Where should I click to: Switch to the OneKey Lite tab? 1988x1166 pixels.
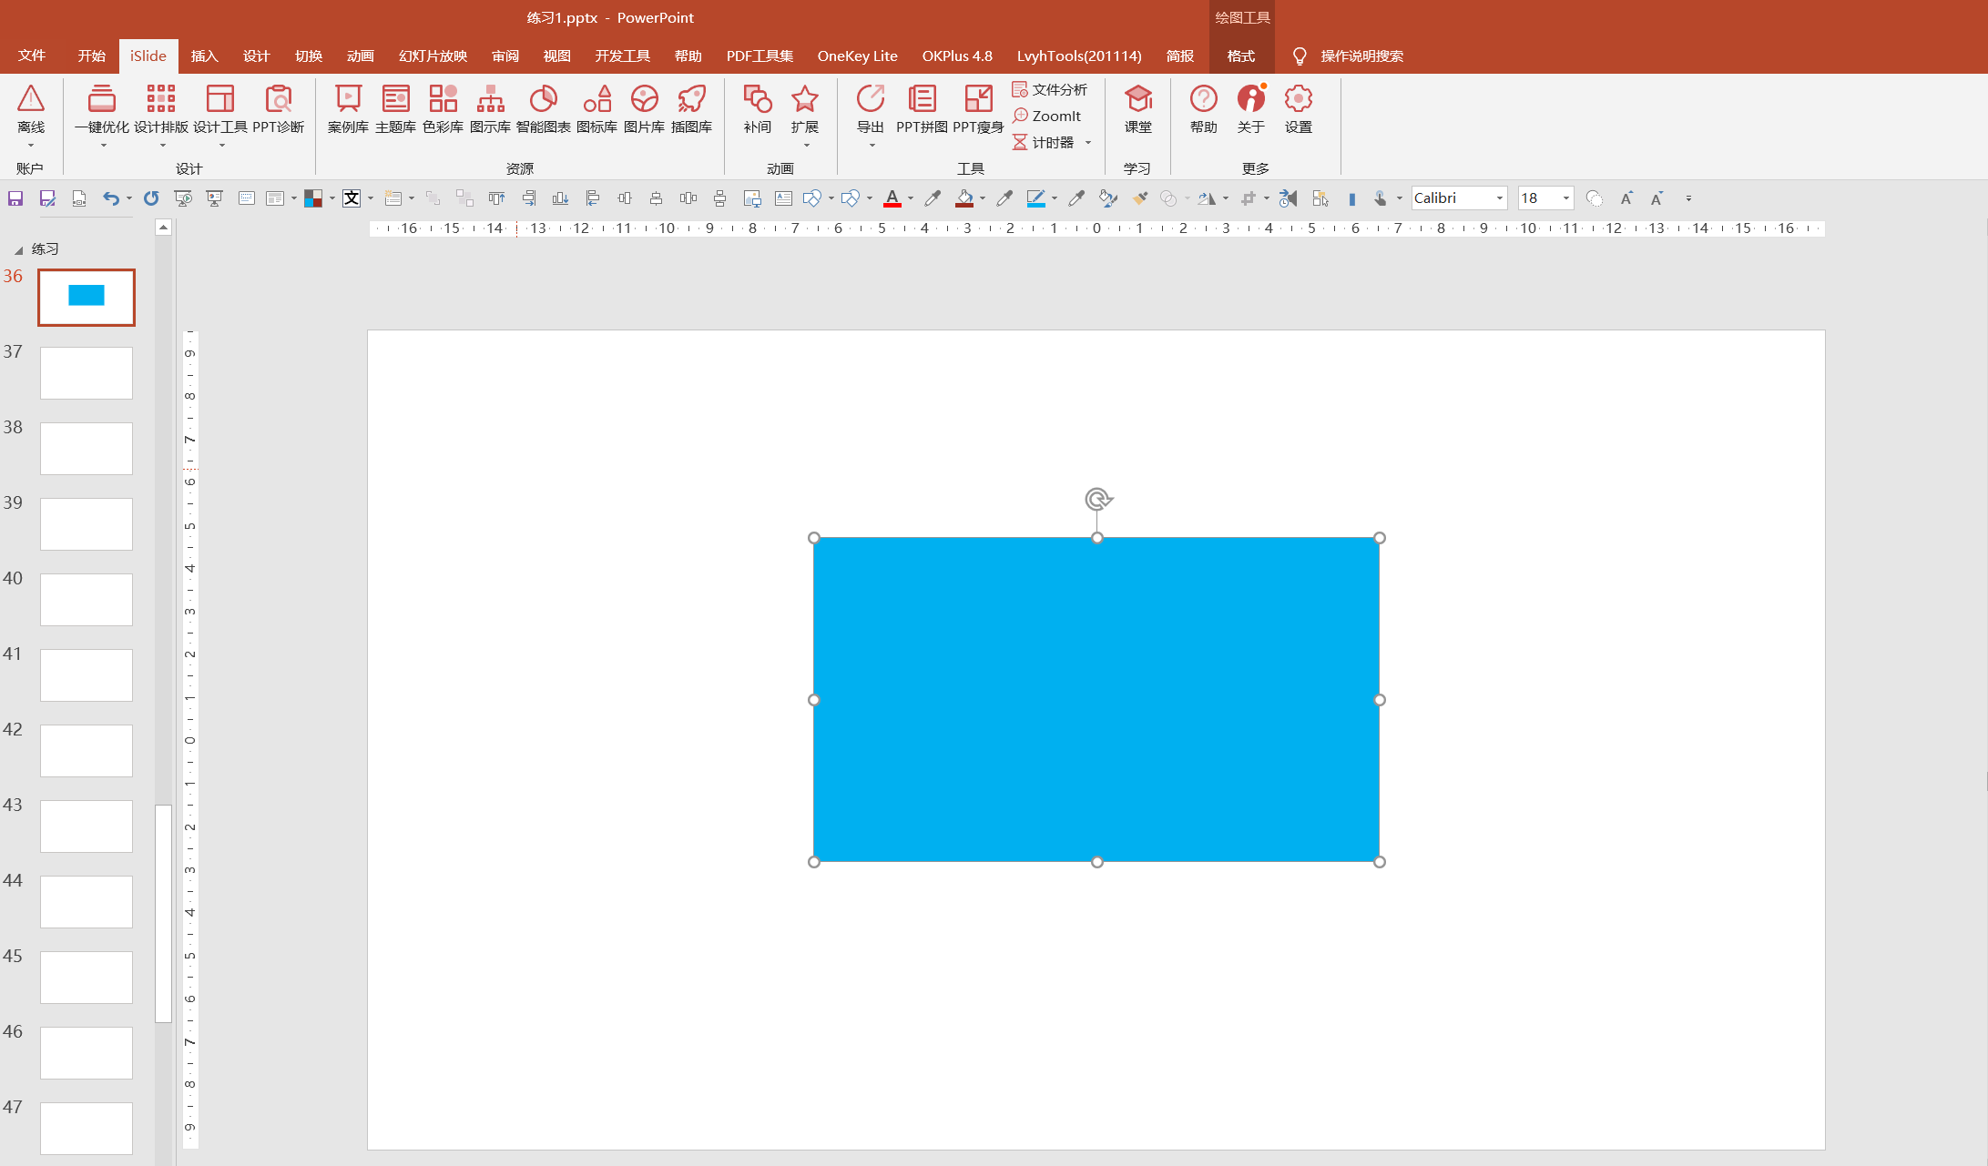(857, 56)
